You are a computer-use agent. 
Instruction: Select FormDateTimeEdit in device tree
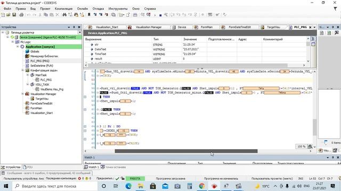(41, 103)
